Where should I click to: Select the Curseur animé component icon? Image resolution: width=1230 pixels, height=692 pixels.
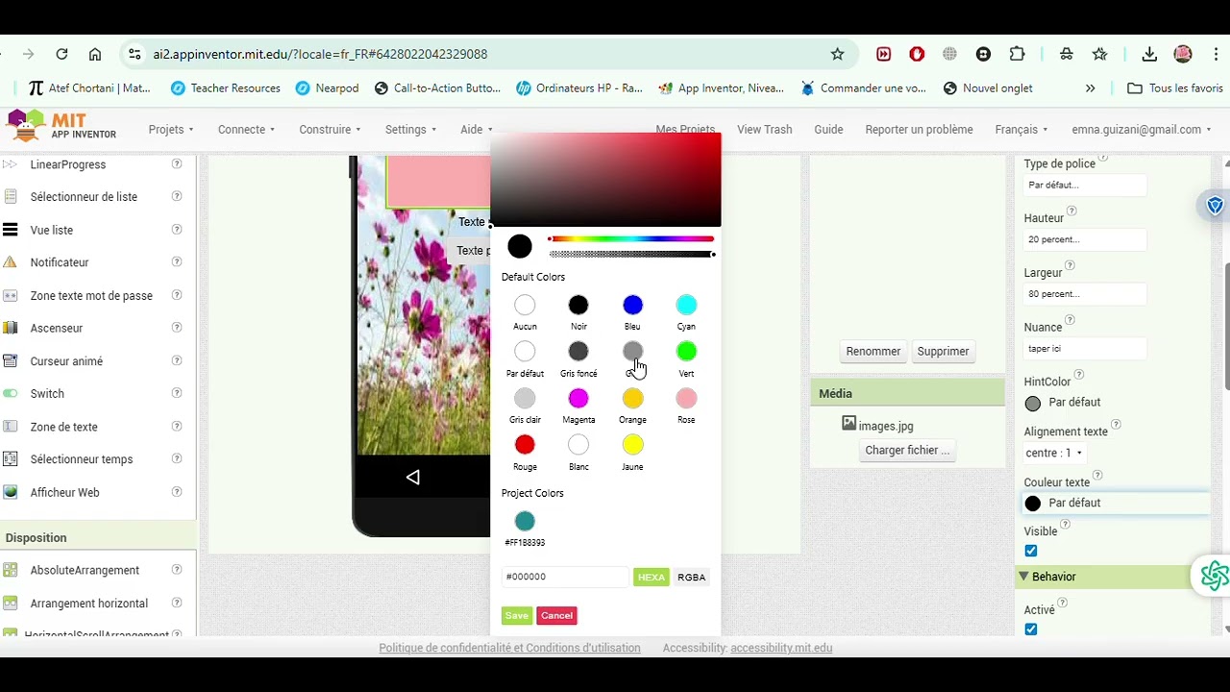coord(11,361)
